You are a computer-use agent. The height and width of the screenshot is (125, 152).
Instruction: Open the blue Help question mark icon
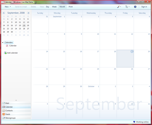(x=135, y=7)
